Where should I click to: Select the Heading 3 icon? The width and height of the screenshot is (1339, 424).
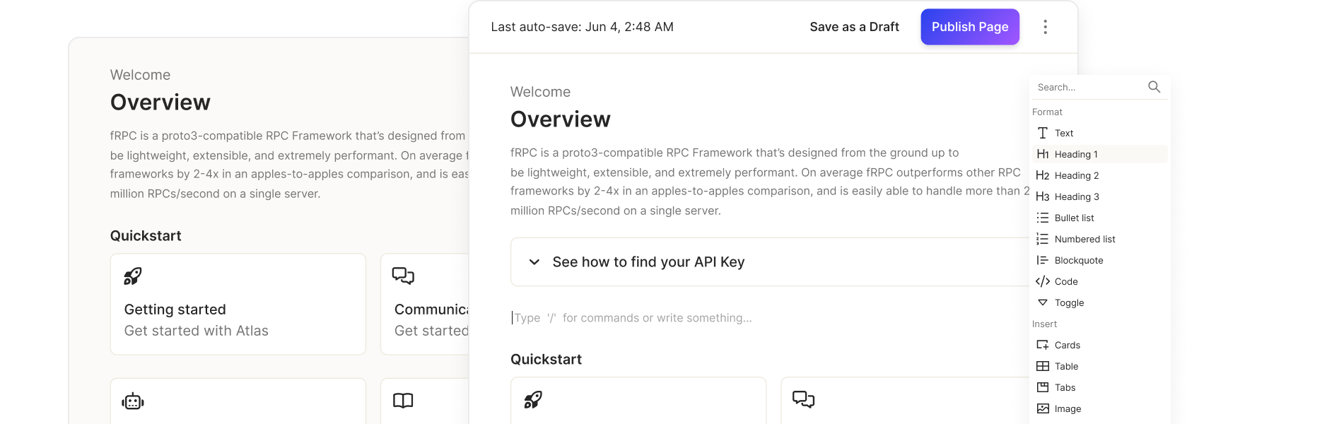pos(1042,196)
